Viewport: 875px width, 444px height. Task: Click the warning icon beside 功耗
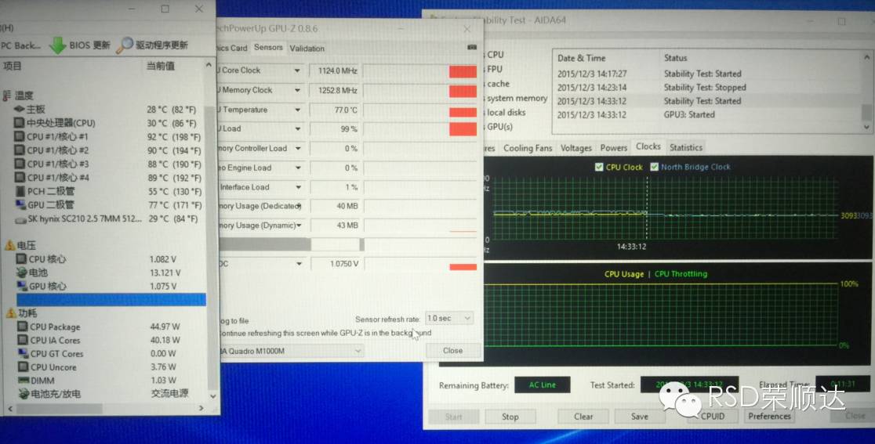point(11,313)
